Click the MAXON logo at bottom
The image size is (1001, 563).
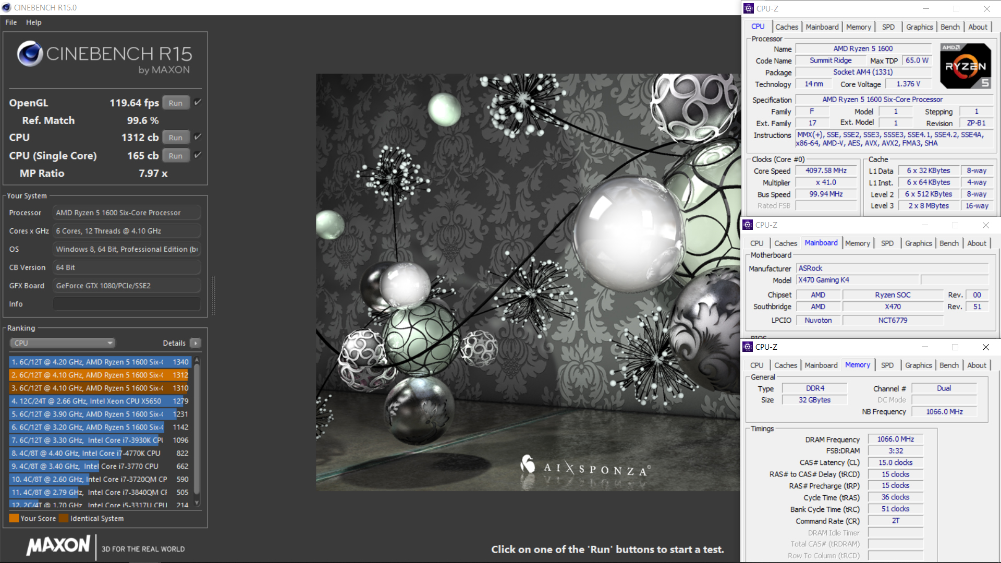(58, 546)
